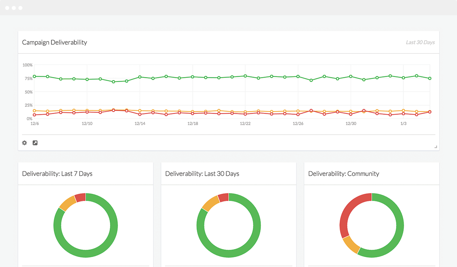Click the red segment of Last 7 Days donut

tap(80, 197)
